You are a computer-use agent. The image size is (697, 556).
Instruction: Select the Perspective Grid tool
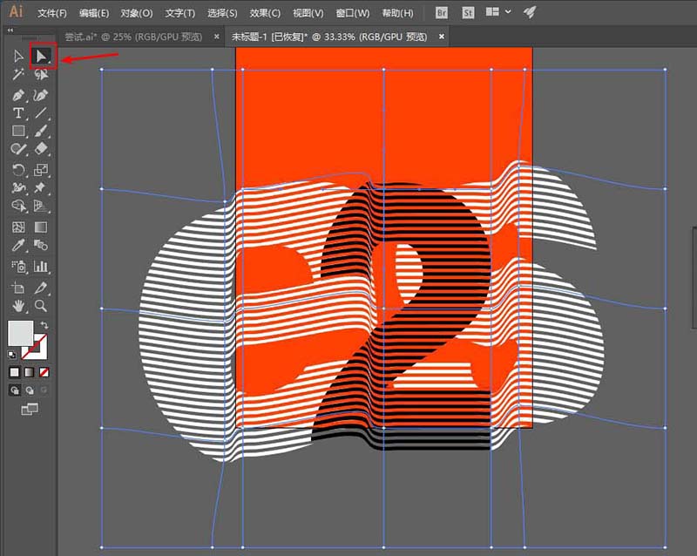tap(40, 206)
